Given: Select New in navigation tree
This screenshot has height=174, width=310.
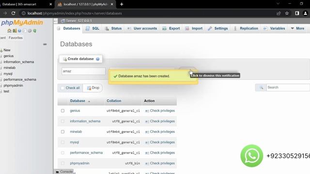Looking at the screenshot, I should (7, 50).
